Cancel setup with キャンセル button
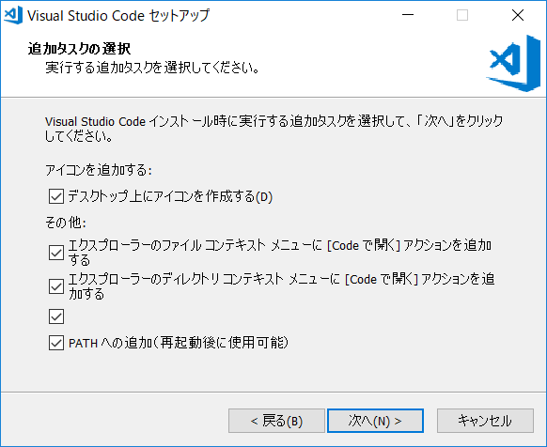547x447 pixels. click(x=485, y=421)
